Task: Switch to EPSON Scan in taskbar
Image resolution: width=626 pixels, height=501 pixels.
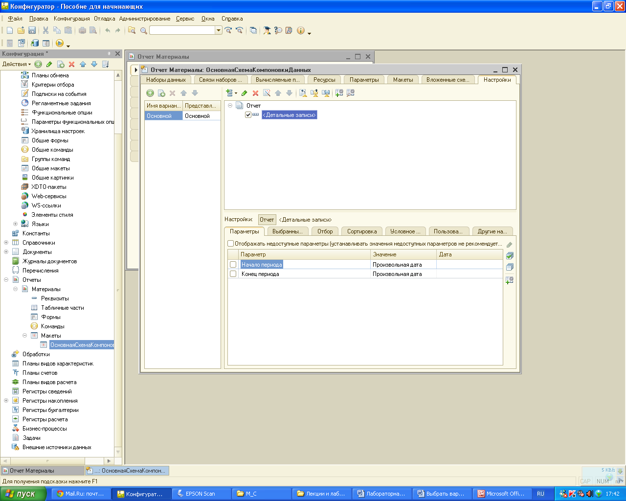Action: coord(201,494)
